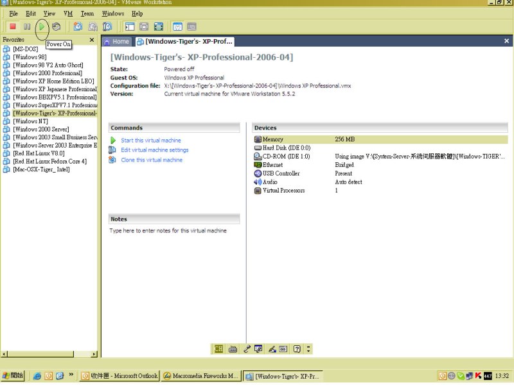Screen dimensions: 514x385
Task: Open the Help menu
Action: coord(137,13)
